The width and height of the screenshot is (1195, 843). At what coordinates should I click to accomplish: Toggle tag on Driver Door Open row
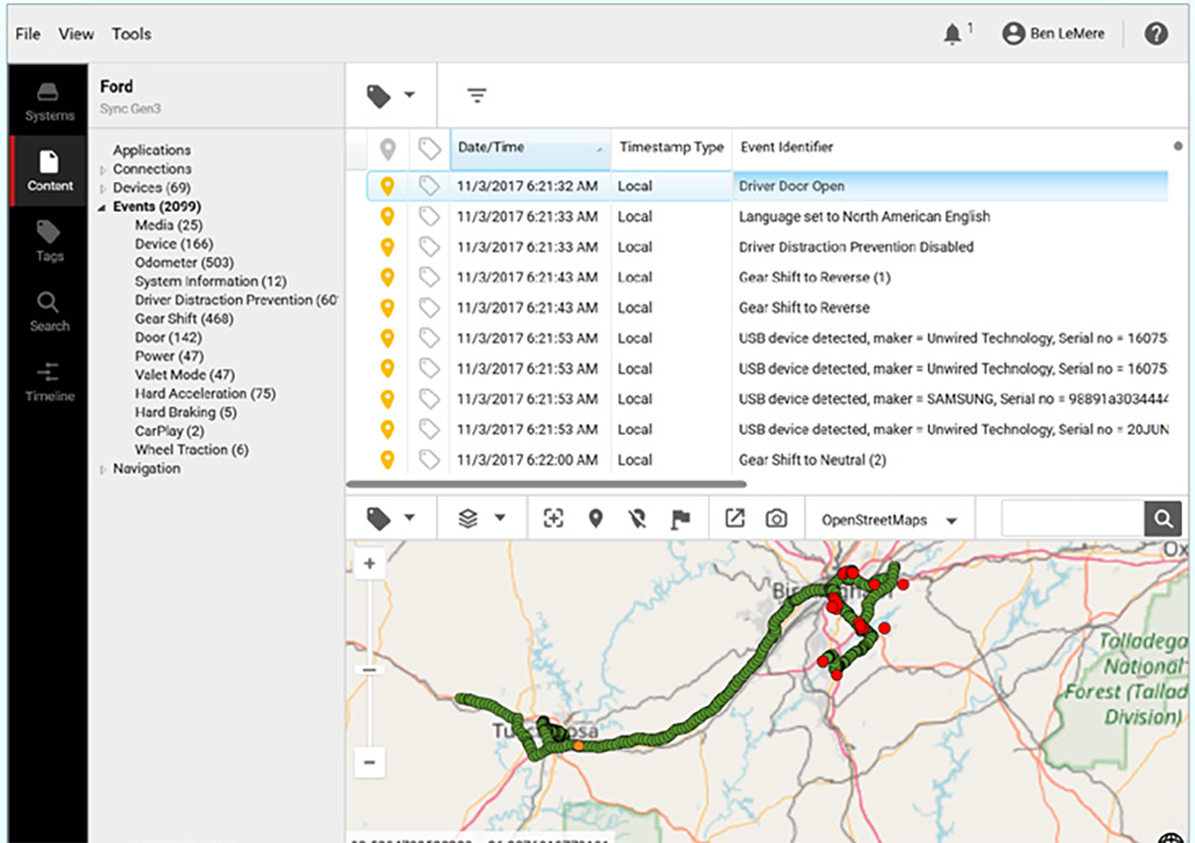[429, 186]
